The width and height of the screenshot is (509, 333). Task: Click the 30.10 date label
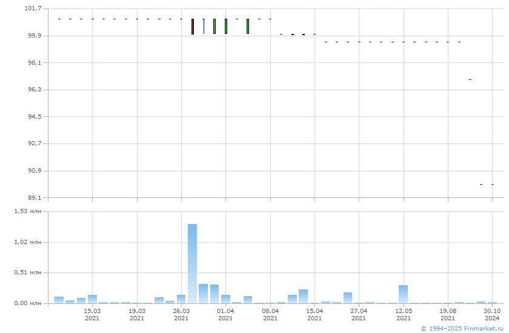point(492,311)
